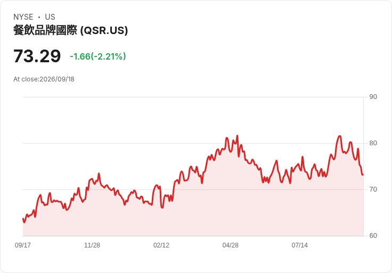
Task: Select the 02/12 x-axis date label
Action: coord(161,245)
